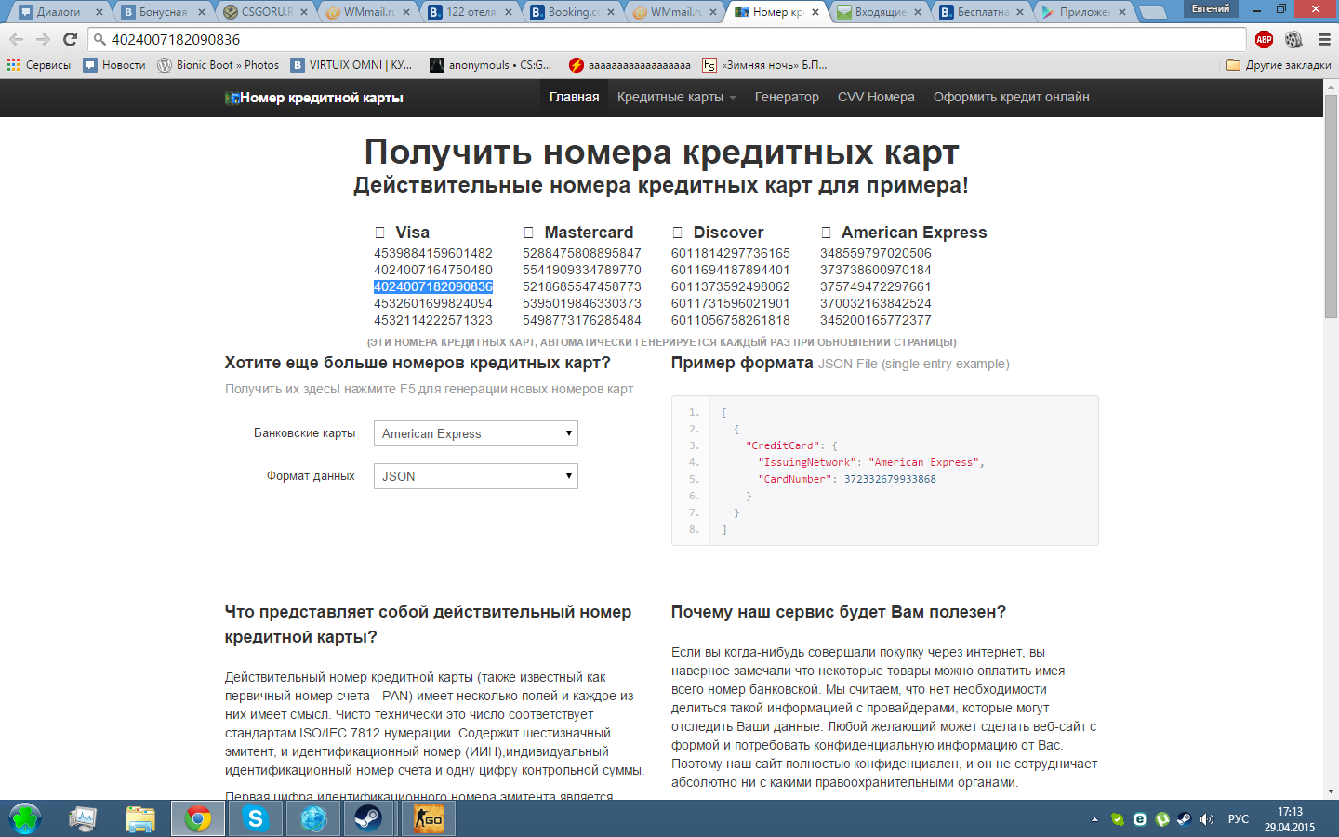Click American Express number 348559797020506
The width and height of the screenshot is (1339, 837).
point(876,253)
